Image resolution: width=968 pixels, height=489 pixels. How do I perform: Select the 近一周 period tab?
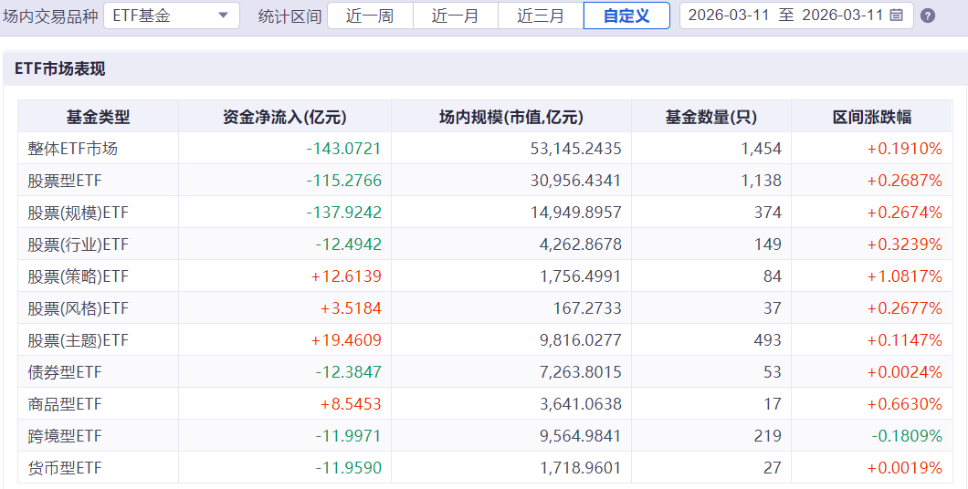click(370, 16)
